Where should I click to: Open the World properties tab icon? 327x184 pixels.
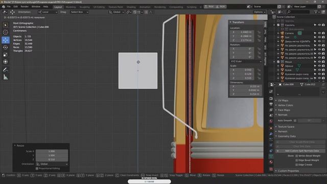click(271, 121)
